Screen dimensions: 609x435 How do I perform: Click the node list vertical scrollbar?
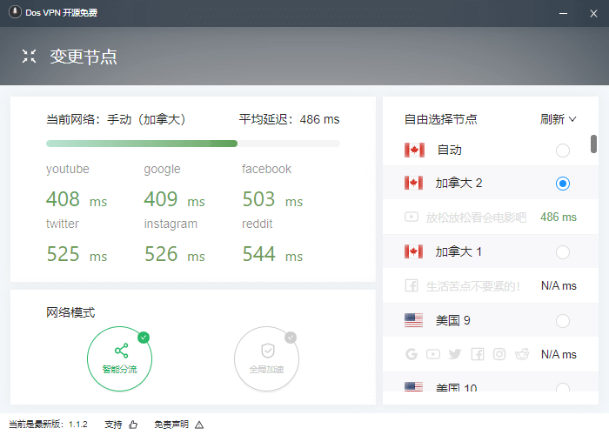tap(593, 144)
